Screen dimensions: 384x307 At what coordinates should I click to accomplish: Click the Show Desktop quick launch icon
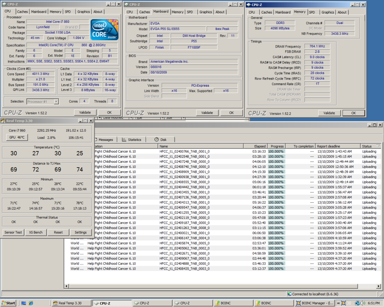click(24, 303)
